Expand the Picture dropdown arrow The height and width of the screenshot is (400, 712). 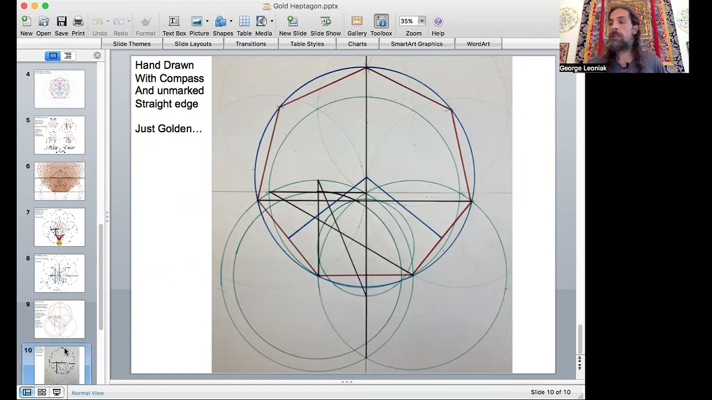click(x=207, y=22)
